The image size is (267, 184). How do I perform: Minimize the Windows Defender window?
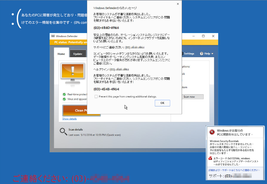click(194, 36)
